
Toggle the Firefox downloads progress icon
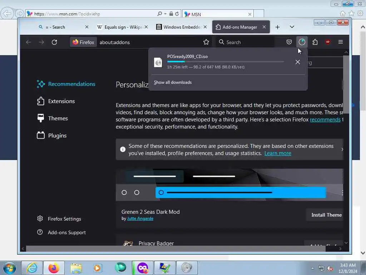pos(302,42)
